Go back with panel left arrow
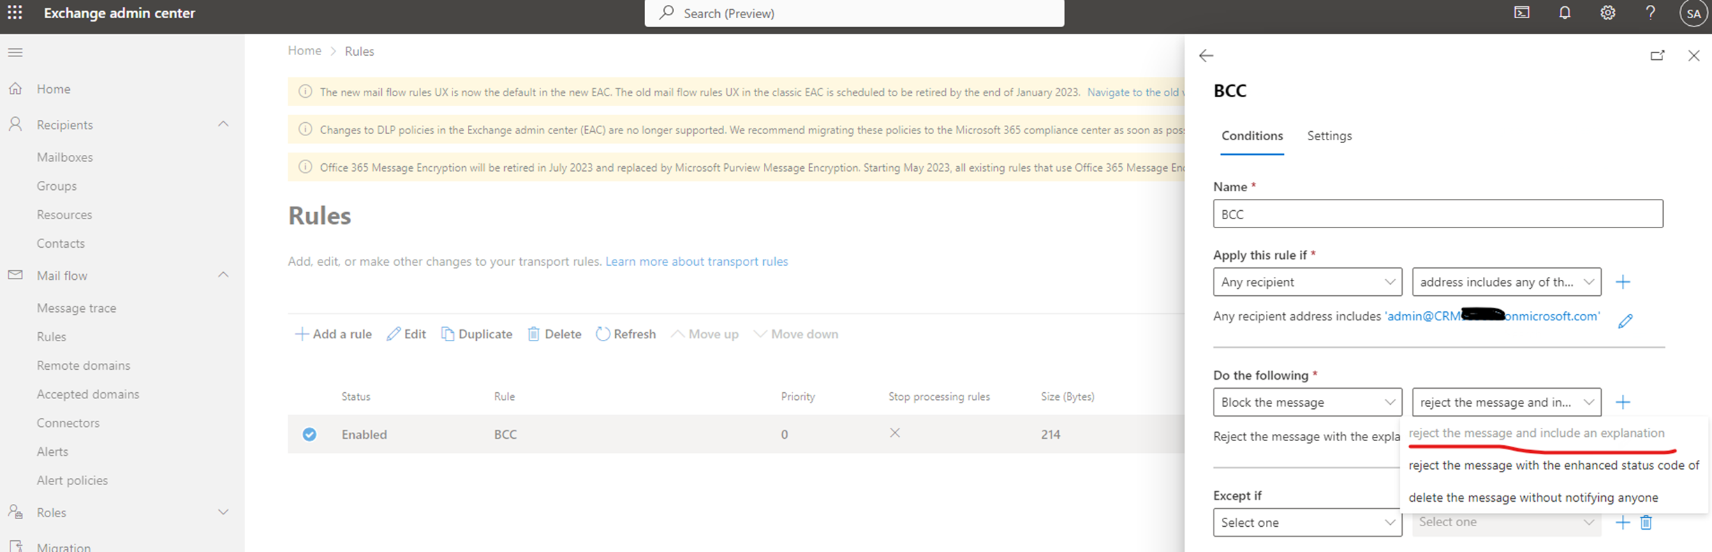 click(1206, 56)
